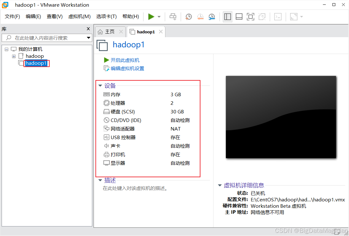Open the library search dropdown arrow
349x236 pixels.
click(88, 38)
